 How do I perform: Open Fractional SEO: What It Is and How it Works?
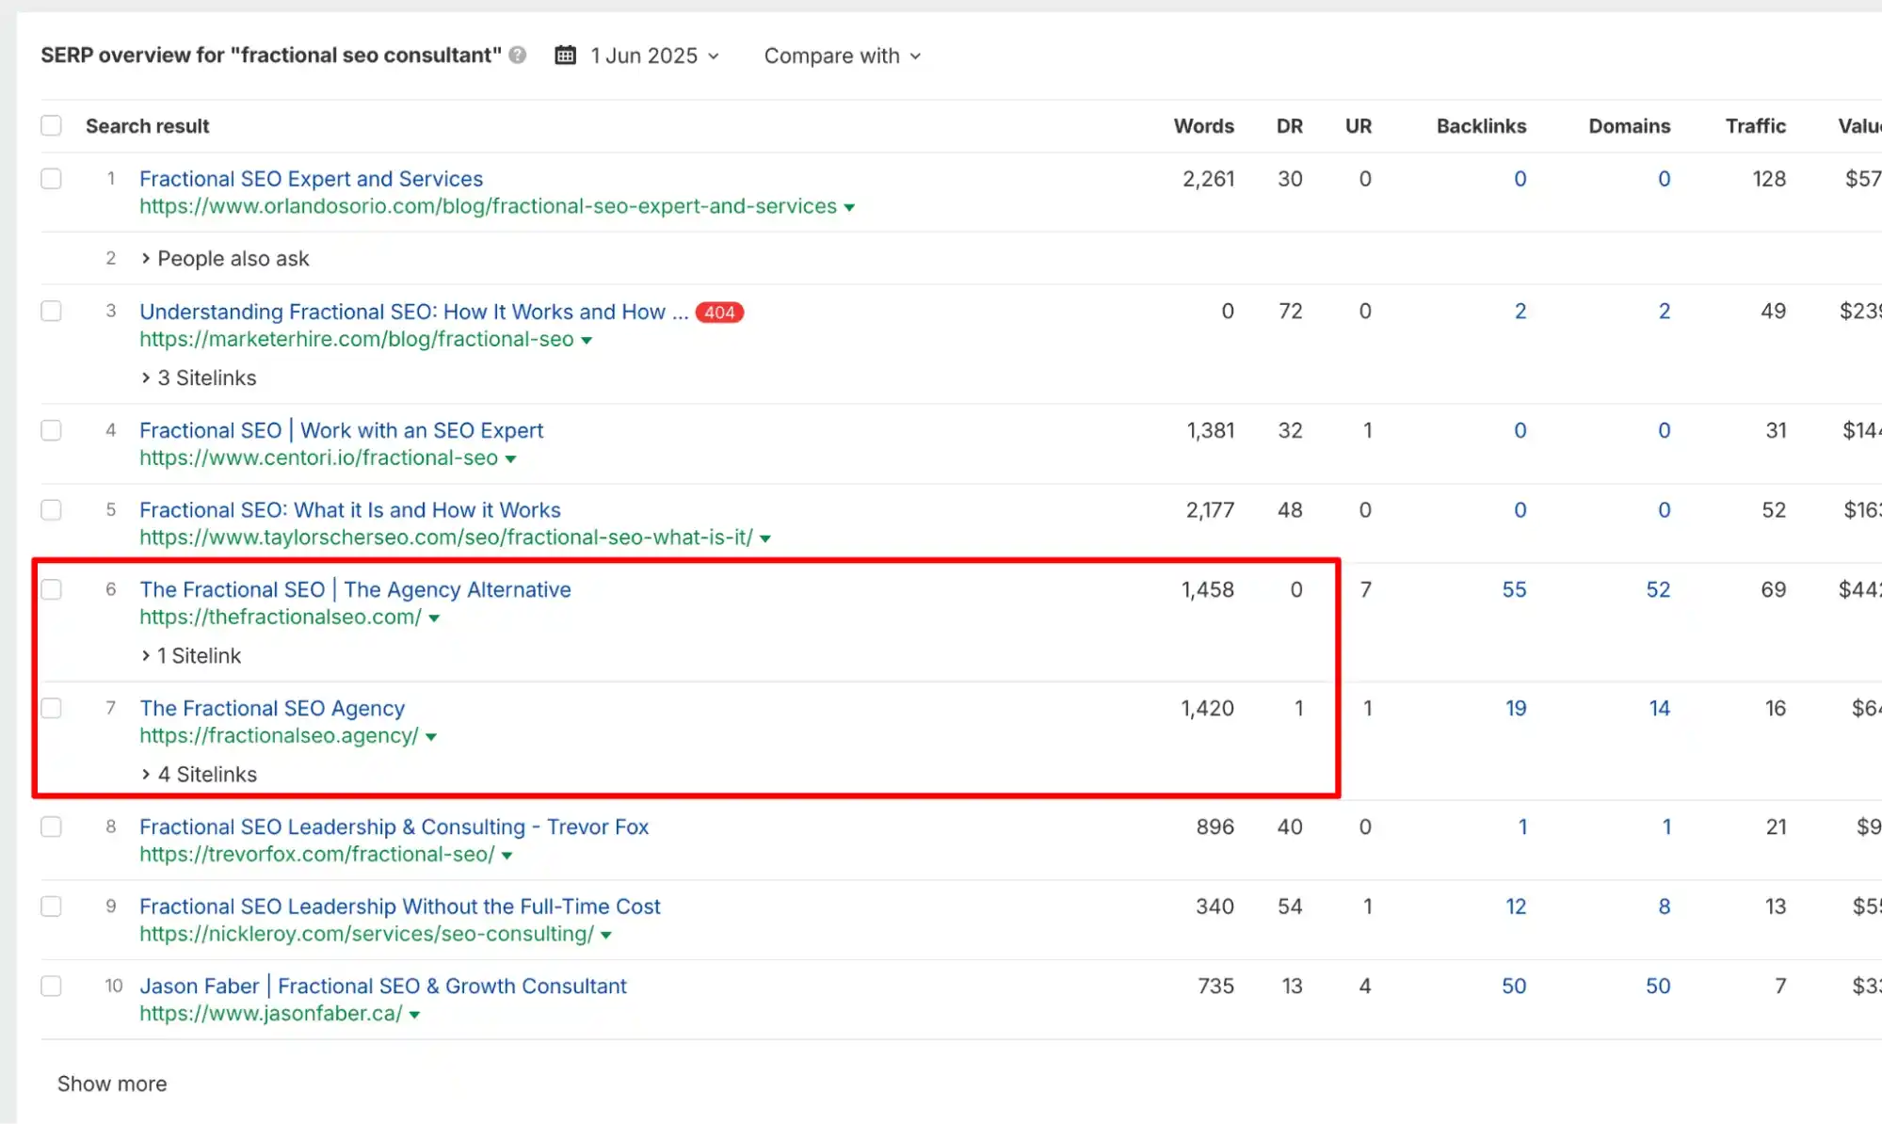349,510
